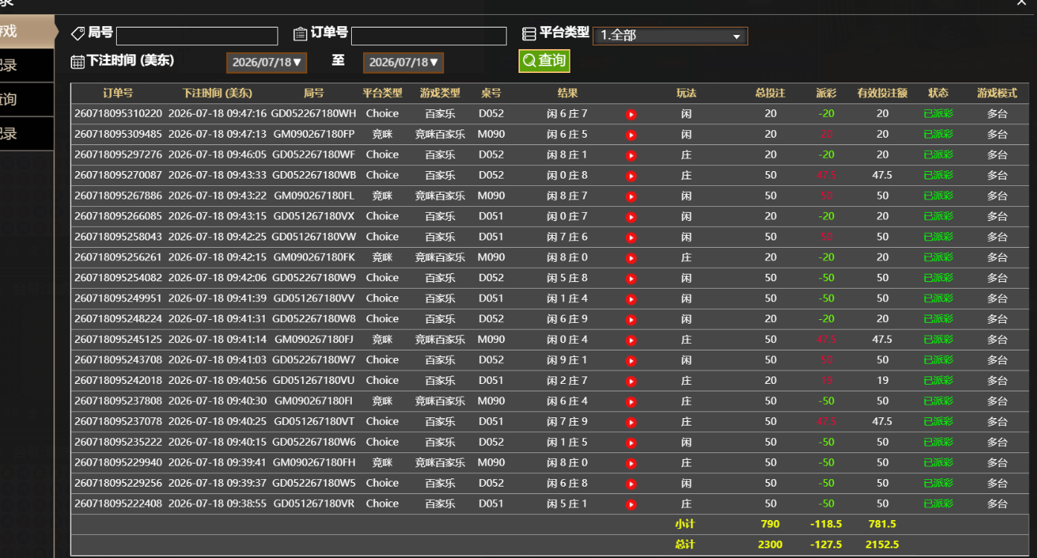Close the records dialog with X
Viewport: 1037px width, 558px height.
point(1023,3)
